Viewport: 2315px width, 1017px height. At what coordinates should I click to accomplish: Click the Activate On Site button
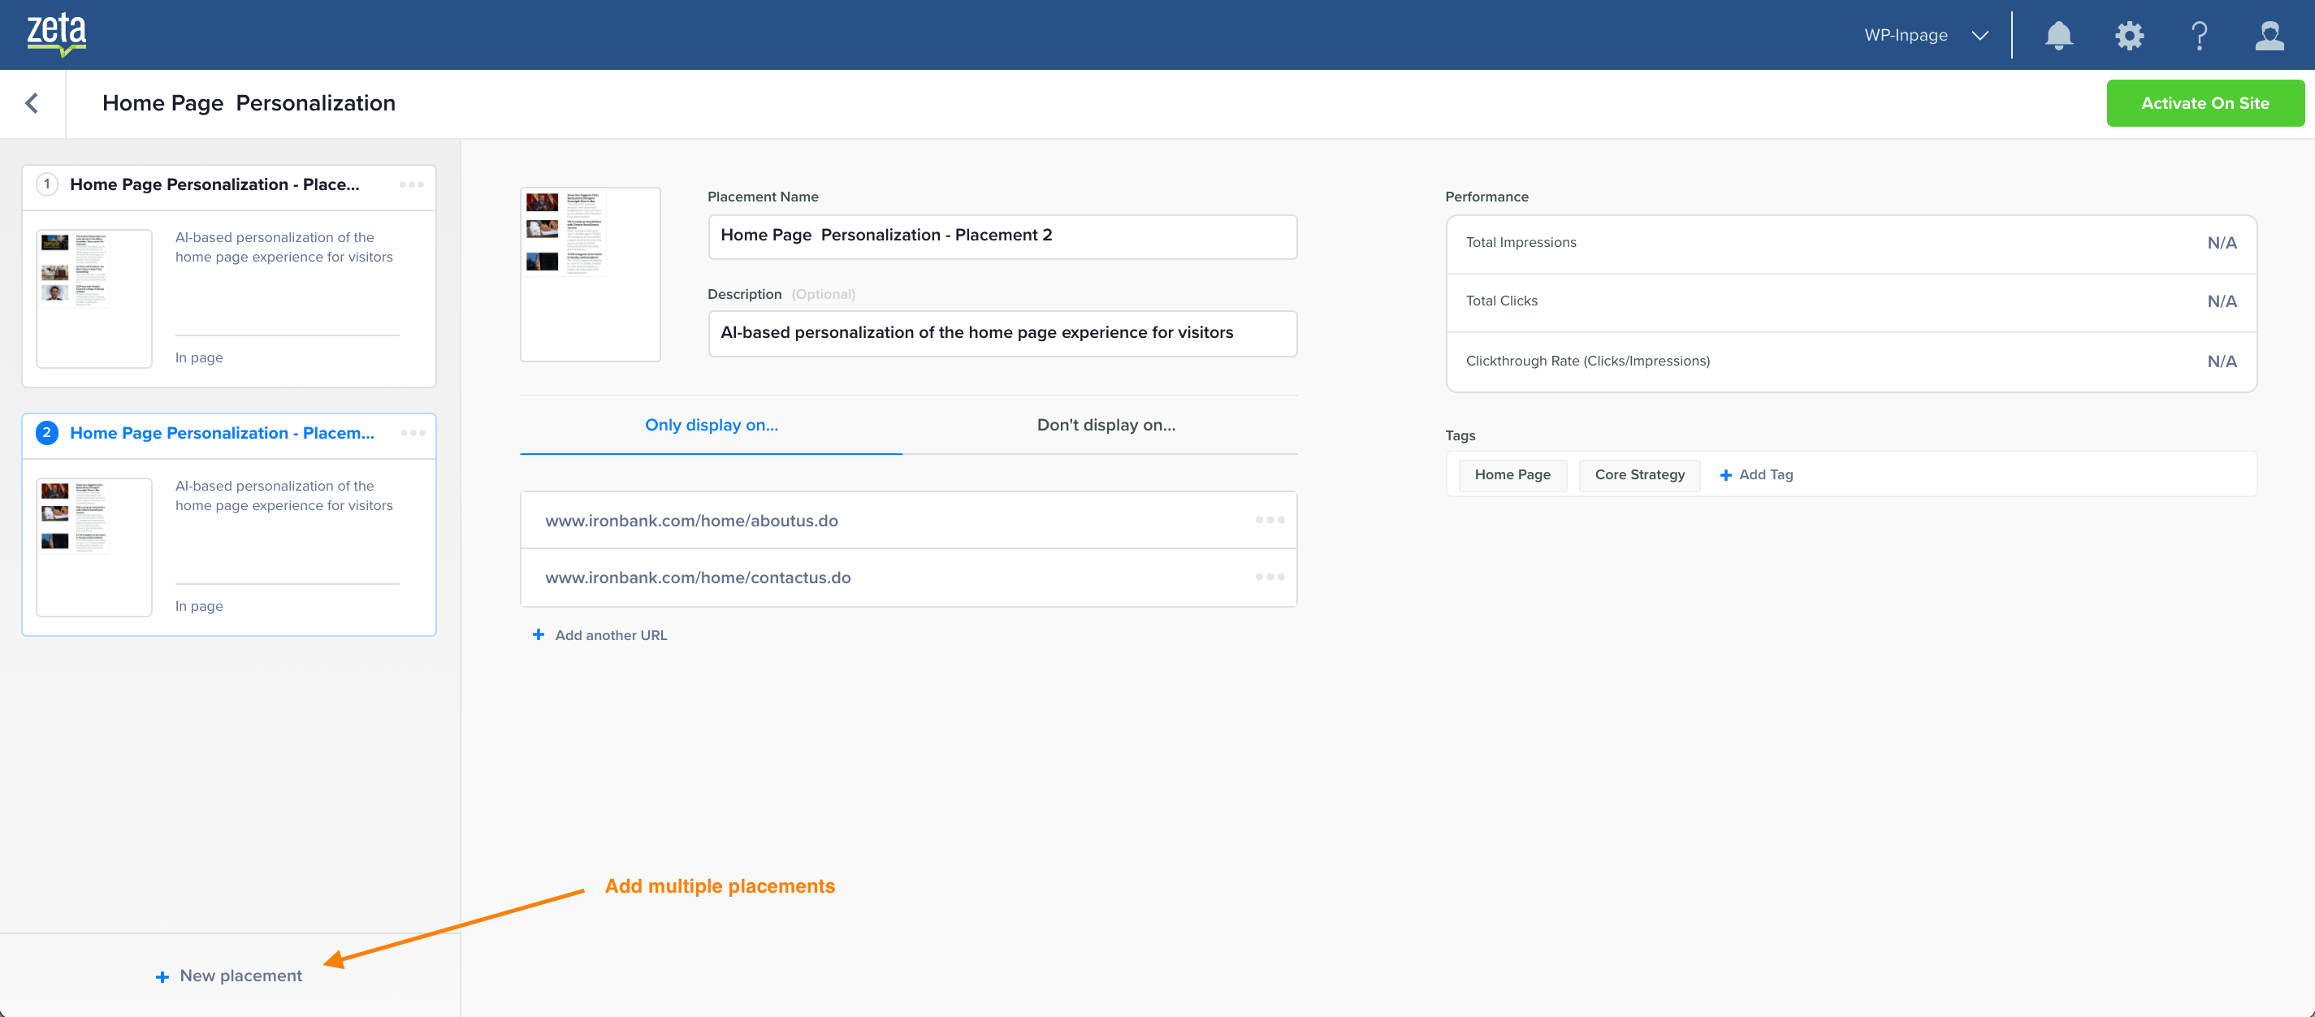[2205, 103]
